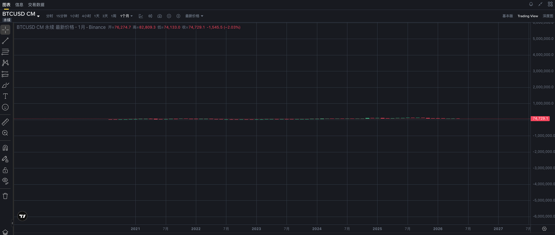
Task: Change candlestick chart style
Action: pyautogui.click(x=150, y=16)
